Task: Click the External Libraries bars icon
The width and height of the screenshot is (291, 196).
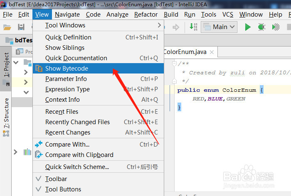Action: 27,152
